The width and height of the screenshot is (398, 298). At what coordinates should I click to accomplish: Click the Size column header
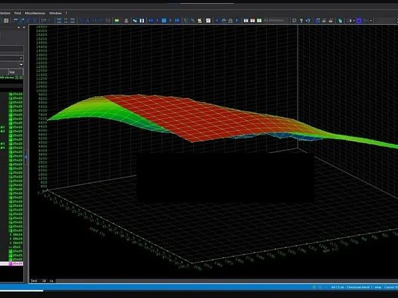coord(15,72)
